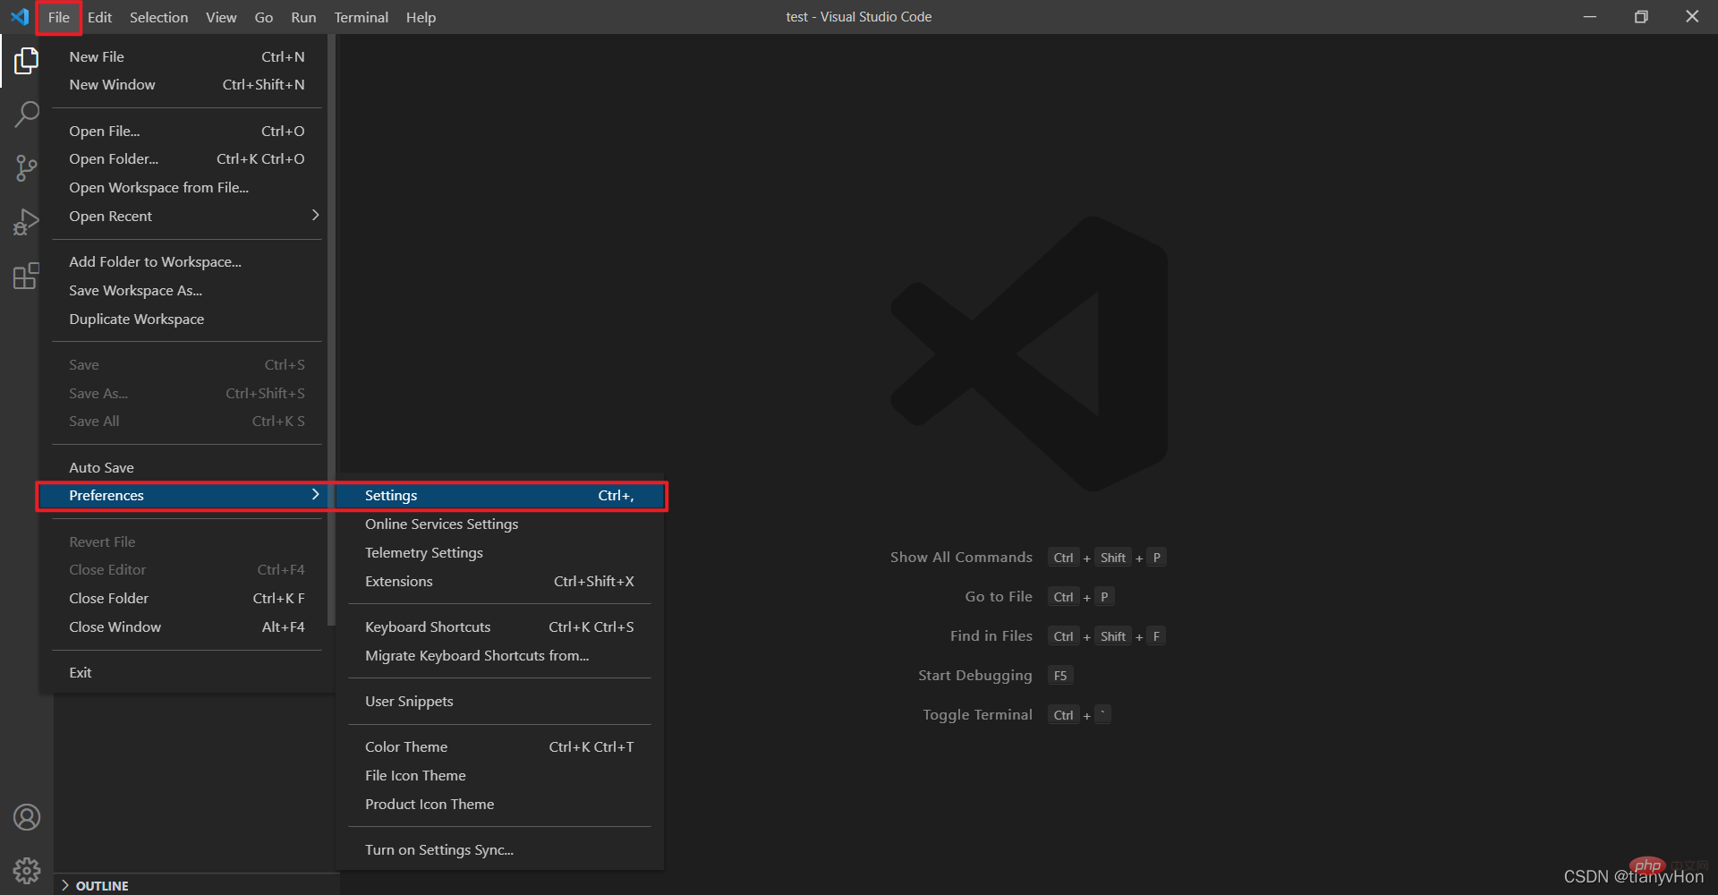This screenshot has height=895, width=1718.
Task: Click the VS Code logo in the title bar
Action: pos(19,16)
